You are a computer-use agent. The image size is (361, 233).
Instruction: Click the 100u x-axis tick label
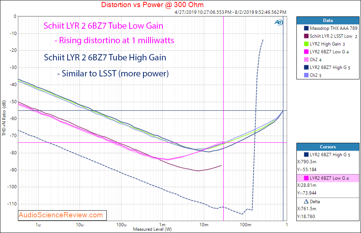pyautogui.click(x=121, y=225)
